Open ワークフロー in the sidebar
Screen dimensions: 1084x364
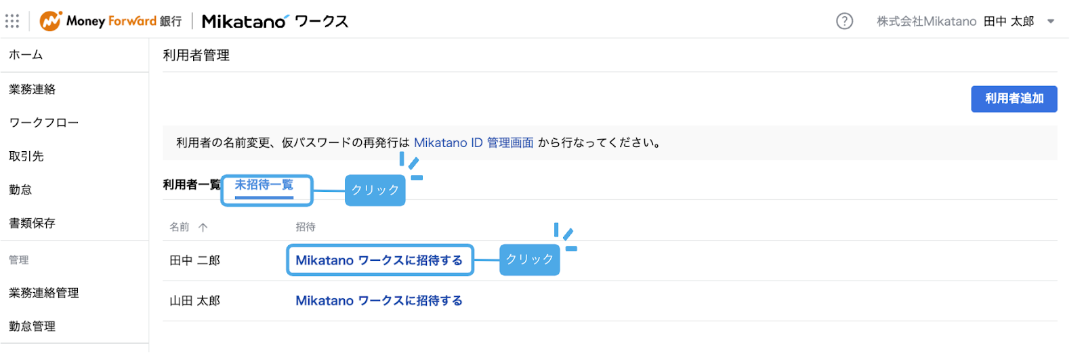tap(43, 123)
